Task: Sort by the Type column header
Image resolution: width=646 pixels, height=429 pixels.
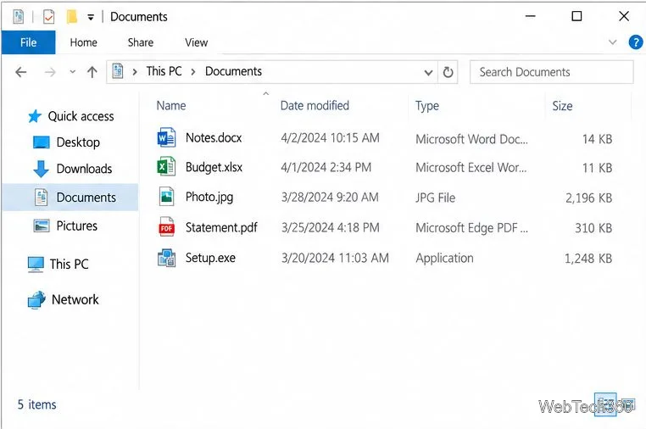Action: [x=426, y=106]
